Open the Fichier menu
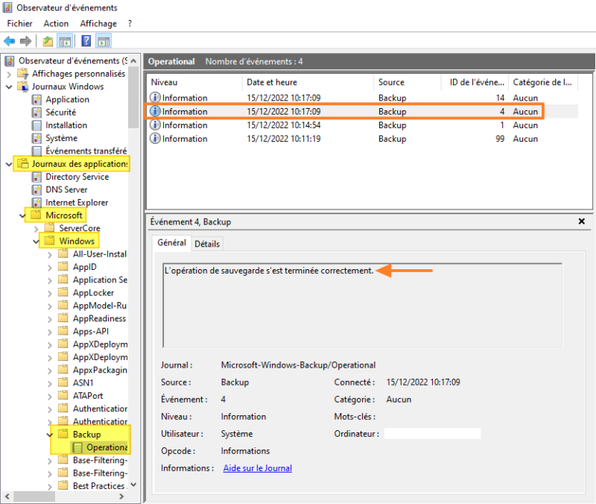Viewport: 596px width, 504px height. tap(19, 23)
